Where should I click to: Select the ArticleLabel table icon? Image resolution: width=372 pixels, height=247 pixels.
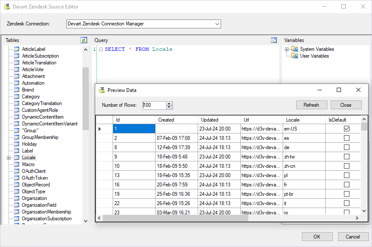pyautogui.click(x=17, y=49)
